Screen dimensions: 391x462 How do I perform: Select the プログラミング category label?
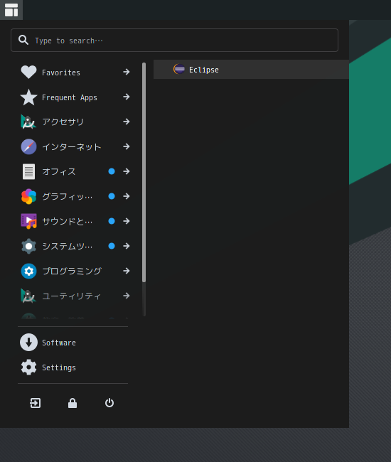pos(72,271)
